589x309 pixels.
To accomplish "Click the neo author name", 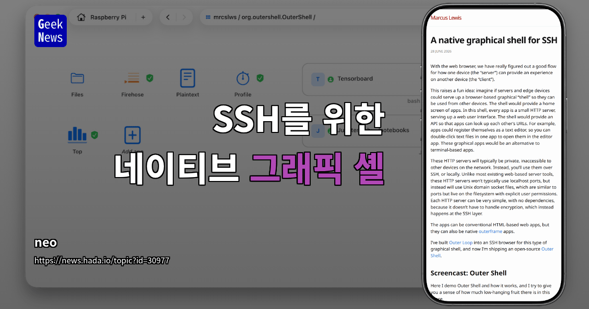I will click(46, 243).
